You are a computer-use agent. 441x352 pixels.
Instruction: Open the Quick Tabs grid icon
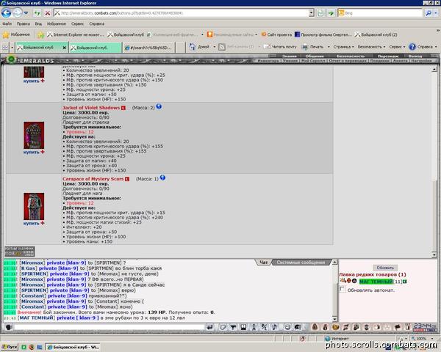click(5, 48)
